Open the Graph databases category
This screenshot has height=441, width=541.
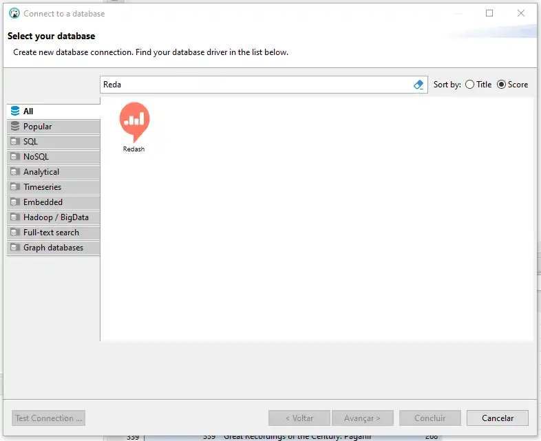pos(54,248)
